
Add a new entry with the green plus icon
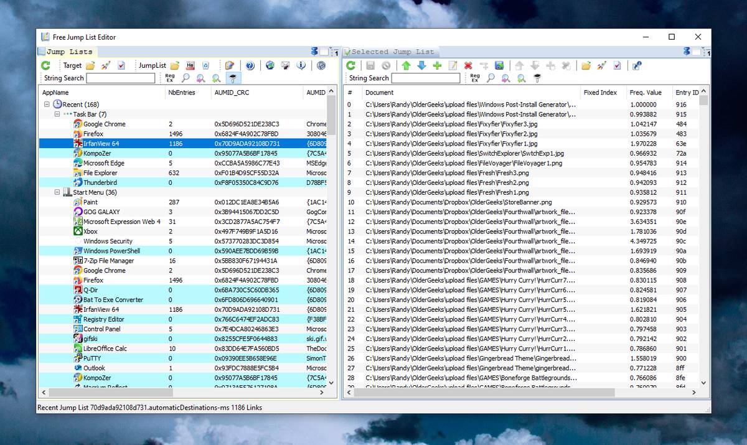(436, 65)
